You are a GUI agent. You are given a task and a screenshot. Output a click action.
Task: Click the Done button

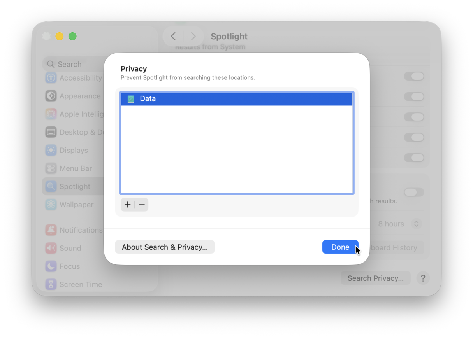click(340, 247)
